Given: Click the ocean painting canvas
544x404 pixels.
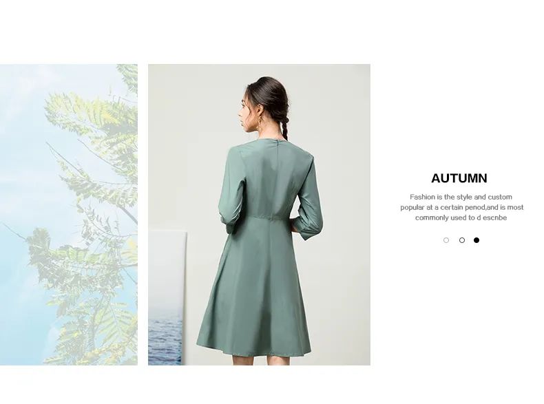Looking at the screenshot, I should pyautogui.click(x=167, y=298).
